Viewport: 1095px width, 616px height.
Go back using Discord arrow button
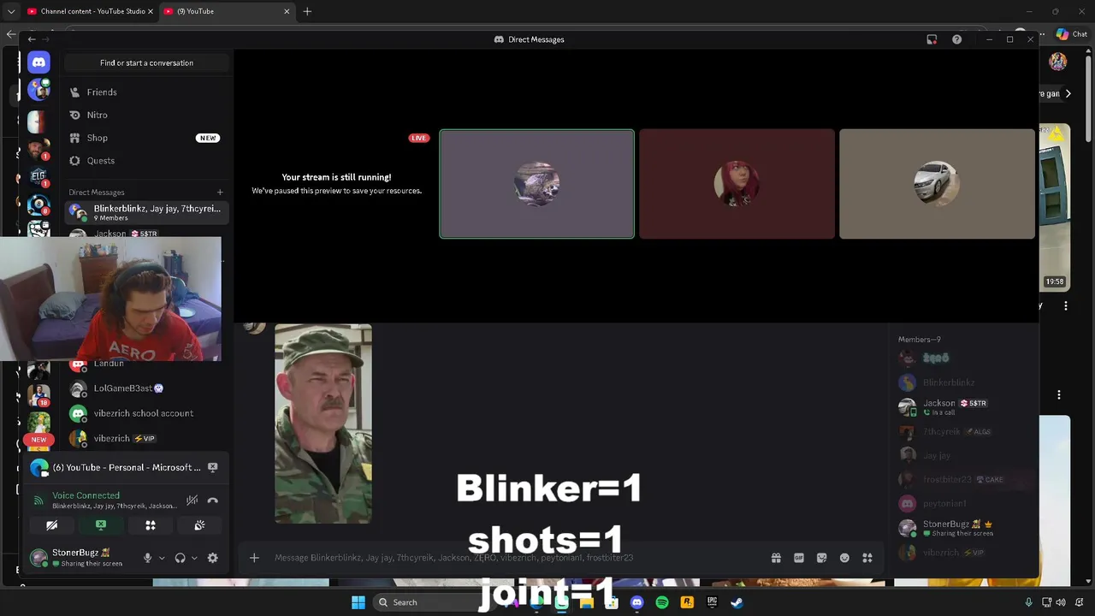(32, 39)
